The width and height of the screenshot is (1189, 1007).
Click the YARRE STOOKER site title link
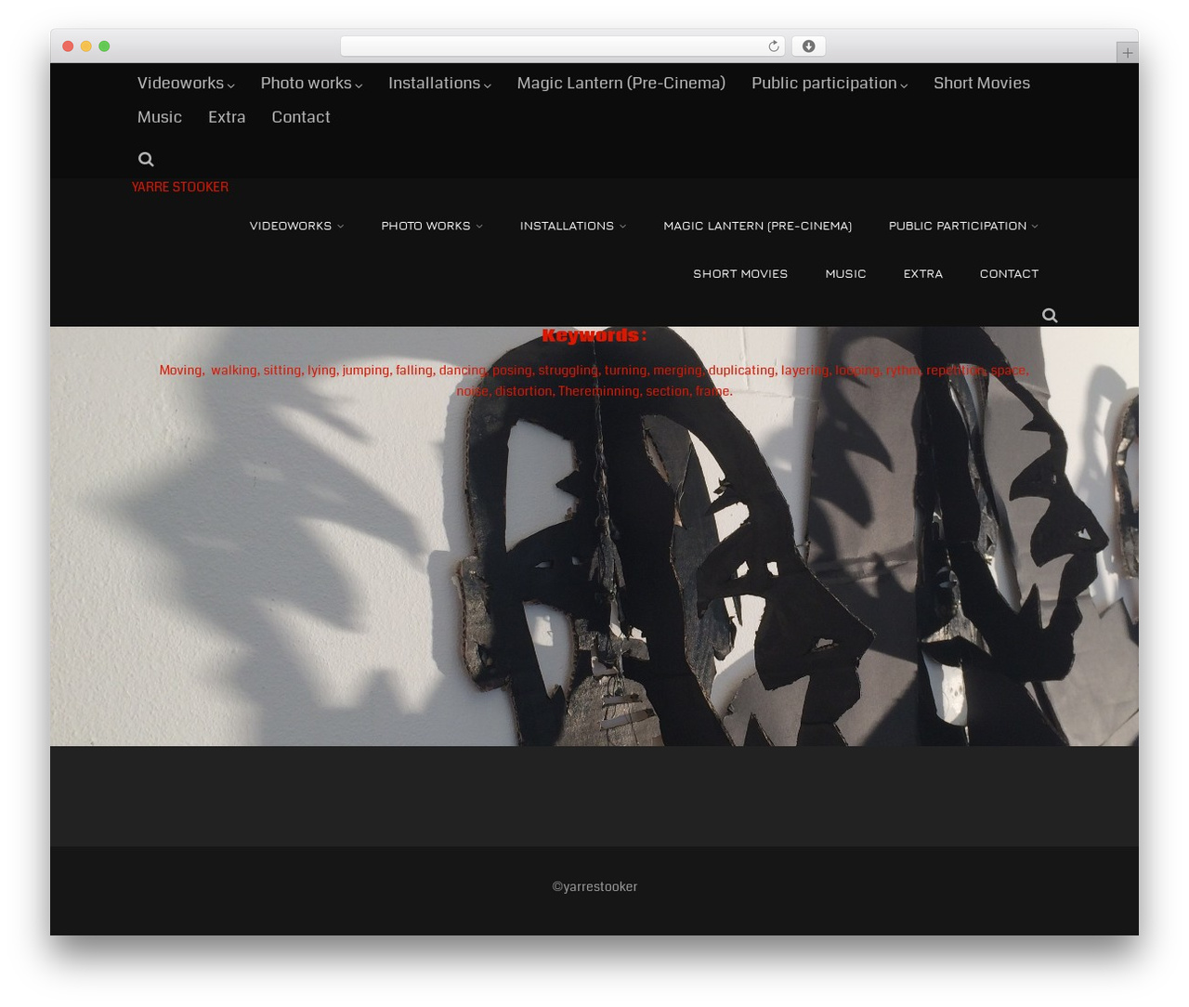coord(180,187)
